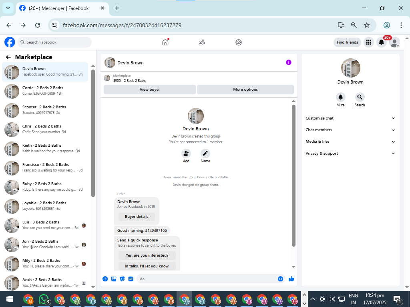Open a new browser tab
The width and height of the screenshot is (410, 307).
(117, 8)
